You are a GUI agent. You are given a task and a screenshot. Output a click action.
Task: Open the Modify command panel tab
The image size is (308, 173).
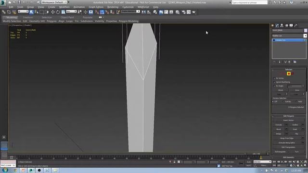pos(277,25)
